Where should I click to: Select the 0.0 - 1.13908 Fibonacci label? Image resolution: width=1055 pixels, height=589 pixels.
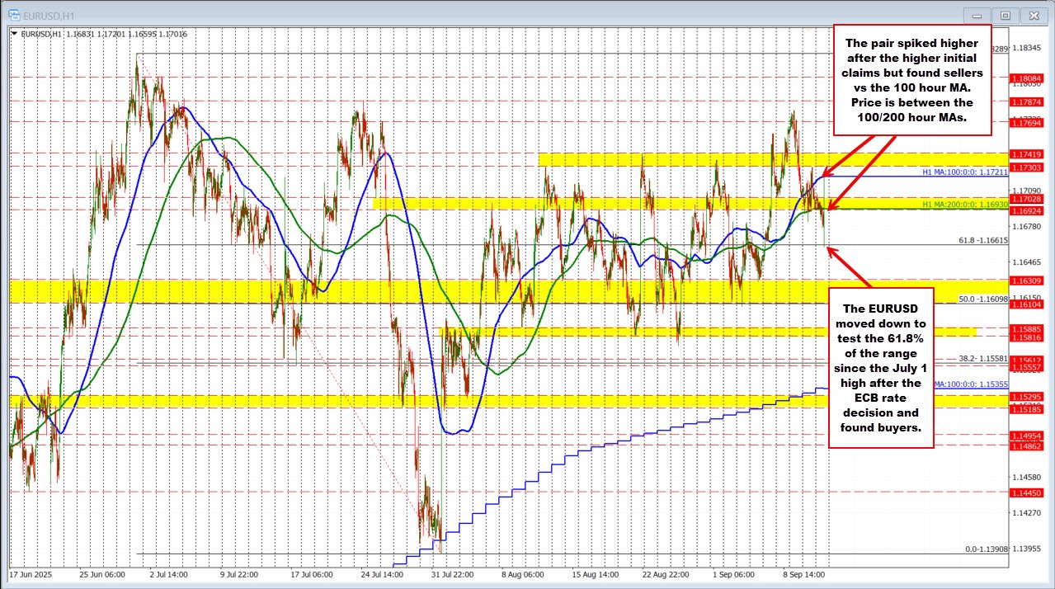[x=986, y=549]
